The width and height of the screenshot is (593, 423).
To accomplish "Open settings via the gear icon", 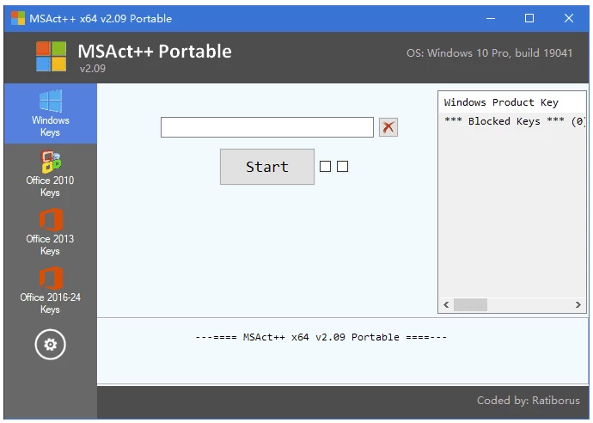I will (x=50, y=345).
